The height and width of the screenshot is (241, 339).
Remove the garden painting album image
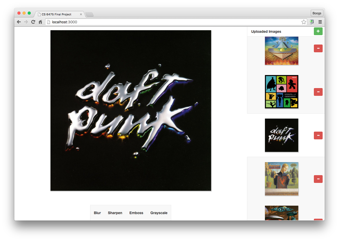[318, 179]
